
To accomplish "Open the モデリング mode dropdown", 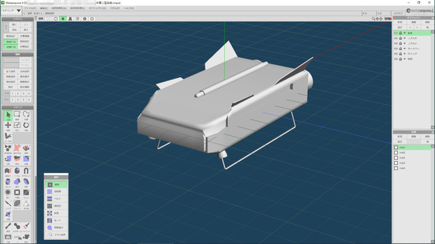I will 12,11.
